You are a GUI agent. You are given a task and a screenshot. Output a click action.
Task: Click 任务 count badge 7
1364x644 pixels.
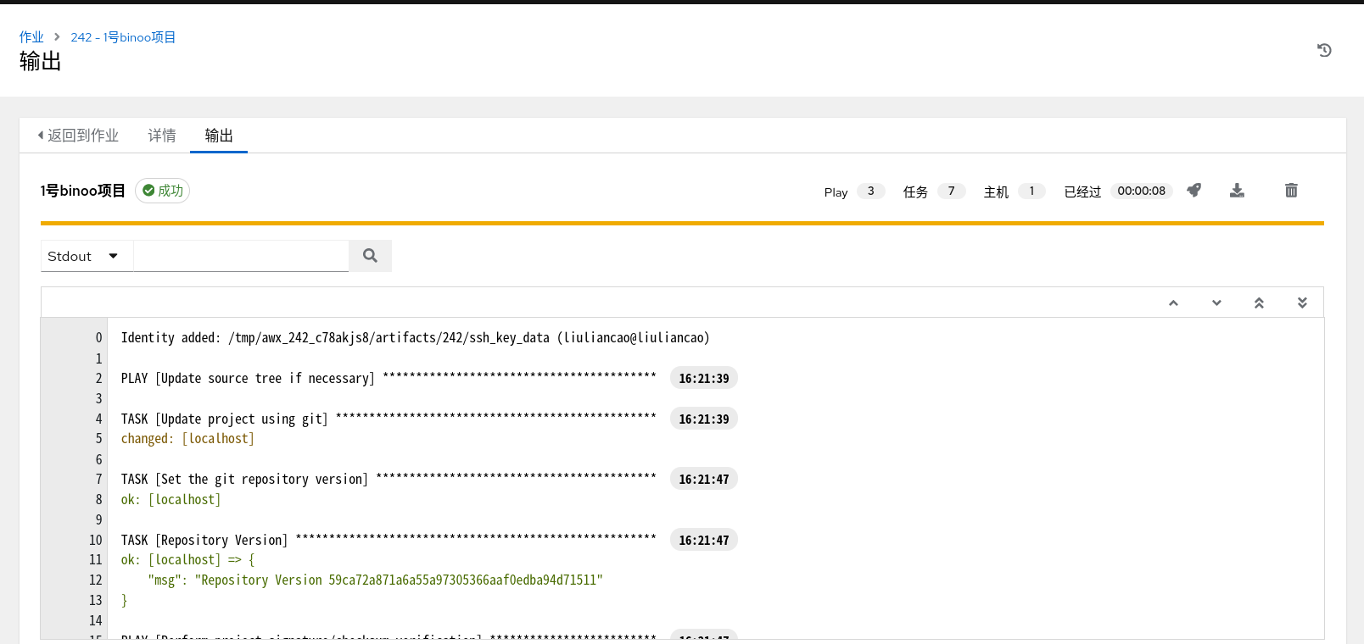[x=952, y=192]
